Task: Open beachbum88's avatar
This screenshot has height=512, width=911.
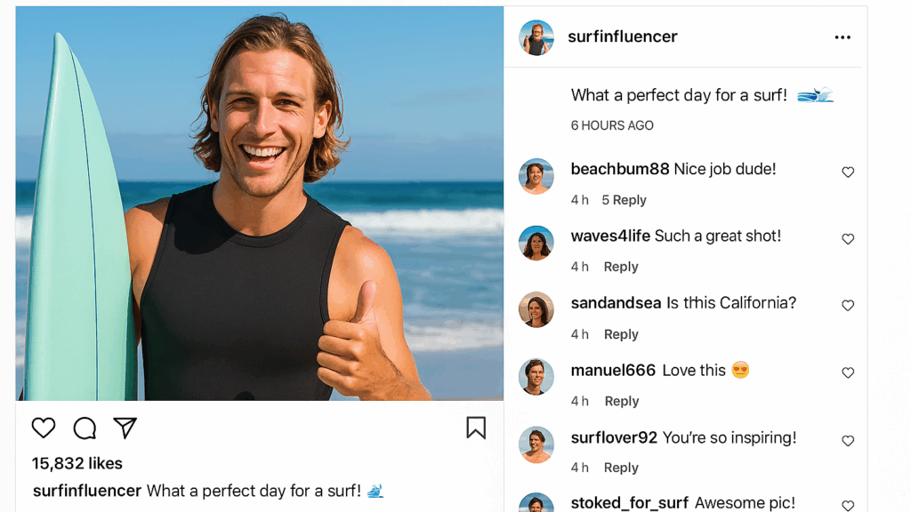Action: coord(536,176)
